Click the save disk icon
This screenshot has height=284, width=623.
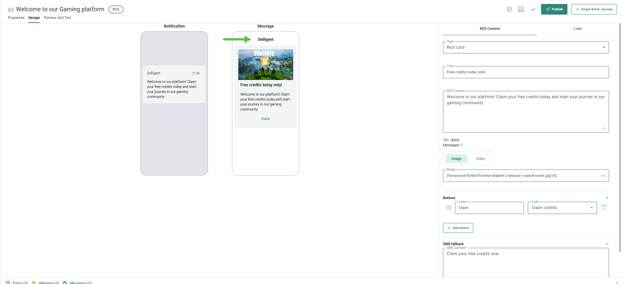click(521, 9)
